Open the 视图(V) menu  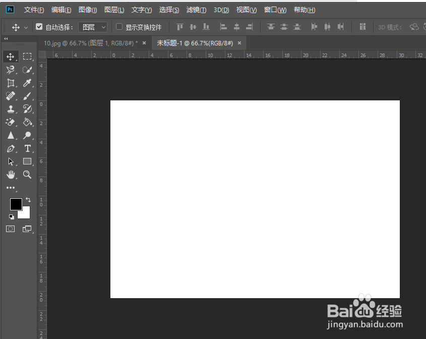(247, 10)
